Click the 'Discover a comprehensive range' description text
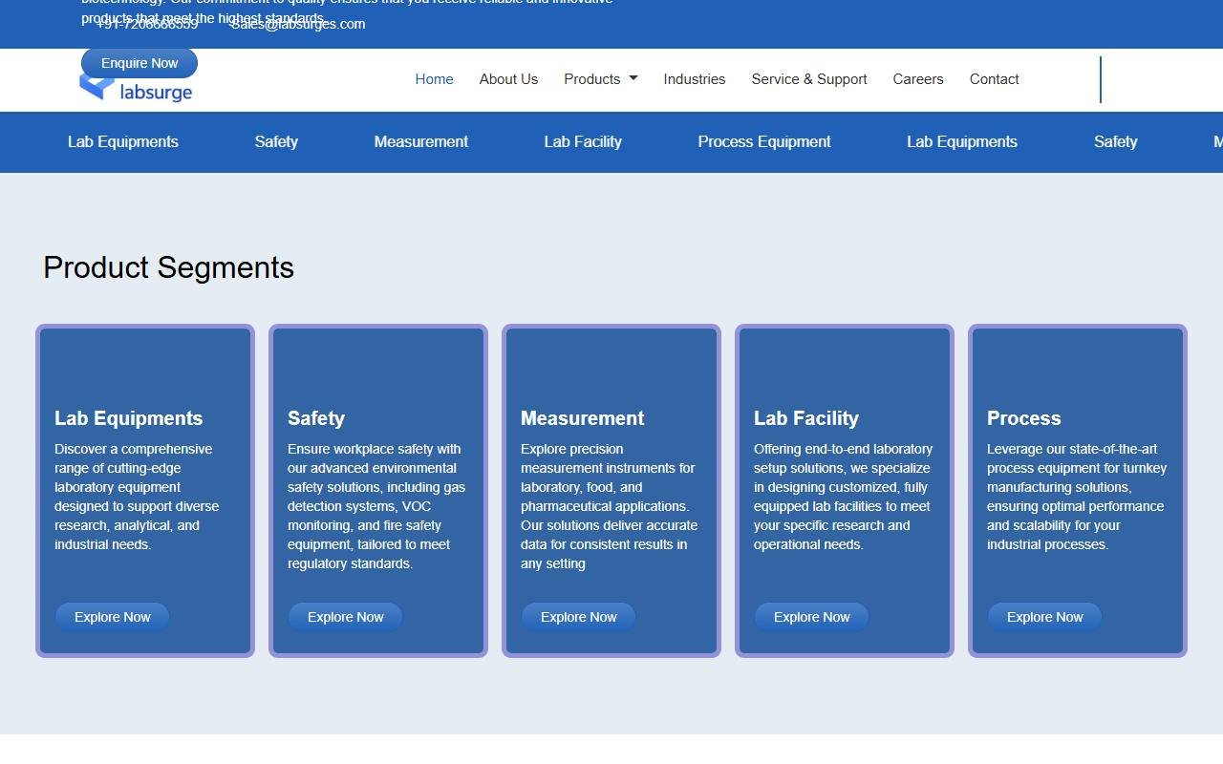This screenshot has height=764, width=1223. (138, 497)
